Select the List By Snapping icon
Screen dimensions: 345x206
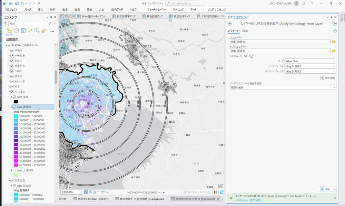(x=37, y=31)
